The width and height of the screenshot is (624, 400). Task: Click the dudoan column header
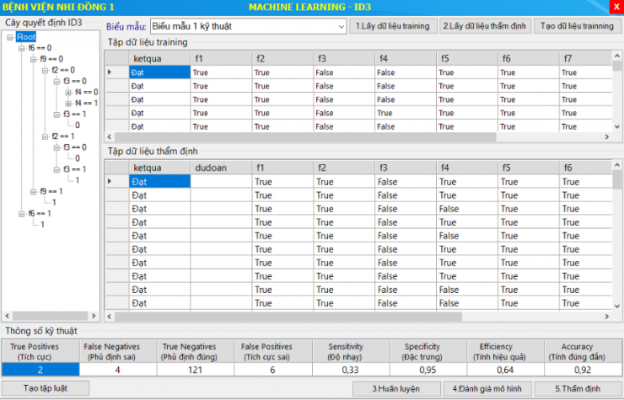coord(220,168)
